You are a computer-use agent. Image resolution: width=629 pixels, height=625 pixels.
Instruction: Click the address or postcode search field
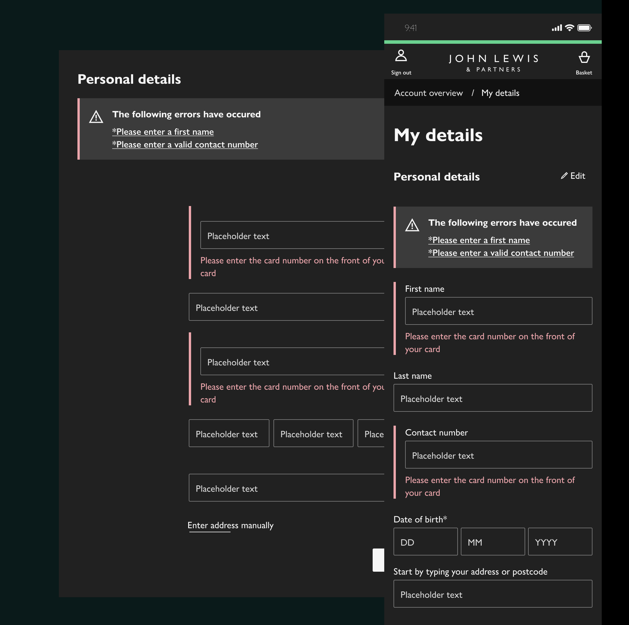(493, 594)
